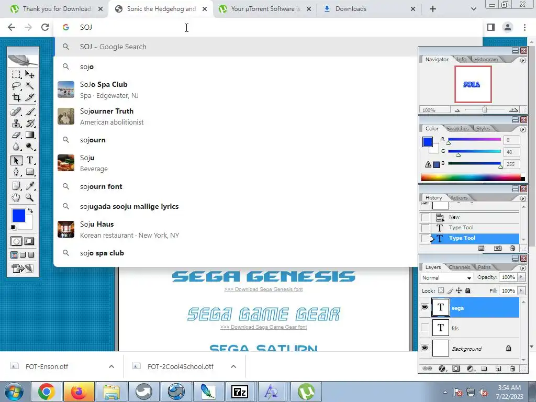Select the Notes tool
The width and height of the screenshot is (536, 402).
[x=16, y=186]
